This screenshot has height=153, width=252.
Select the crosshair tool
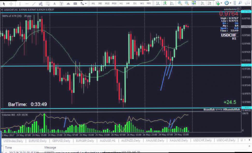(11, 4)
